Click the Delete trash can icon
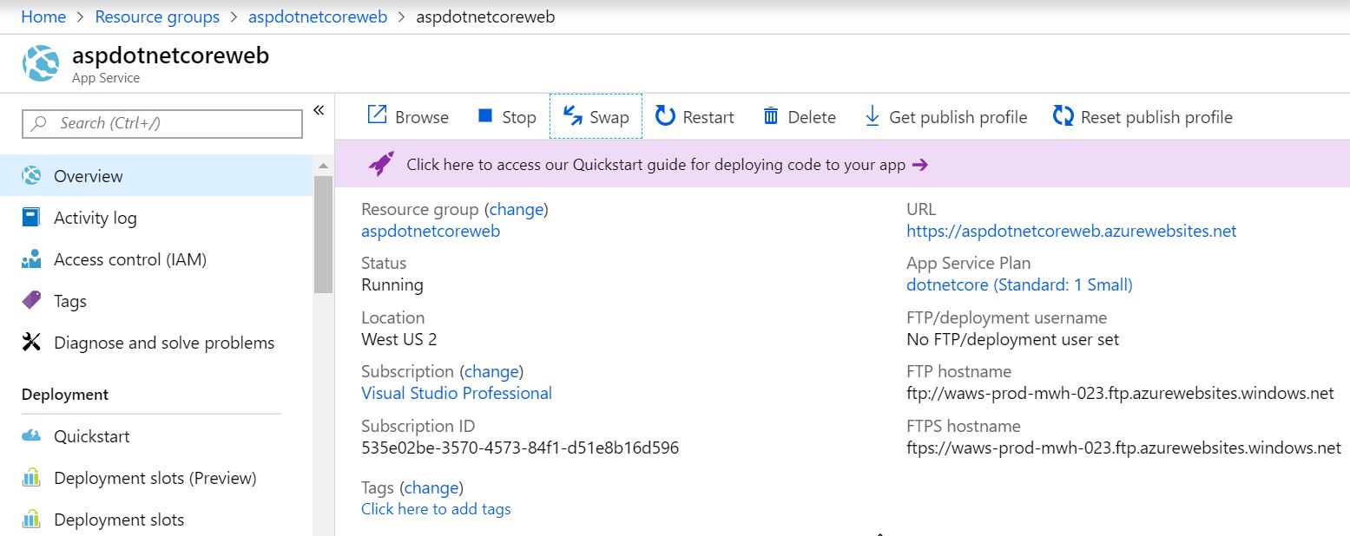 771,116
